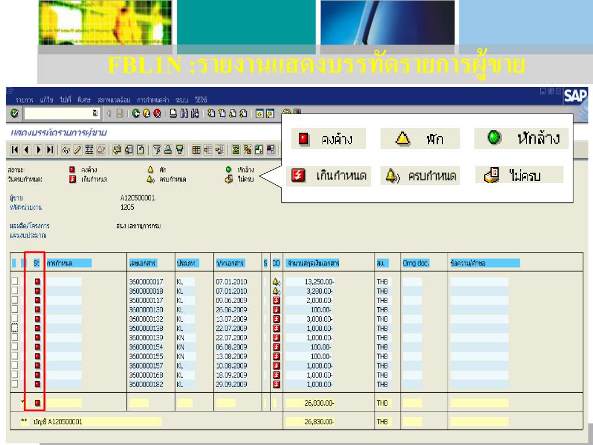Open the command field history dropdown

point(95,113)
